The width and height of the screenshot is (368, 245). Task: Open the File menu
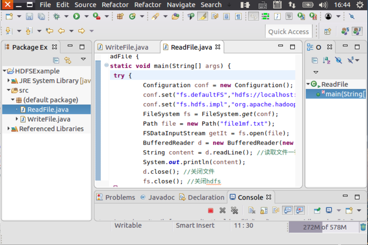45,5
